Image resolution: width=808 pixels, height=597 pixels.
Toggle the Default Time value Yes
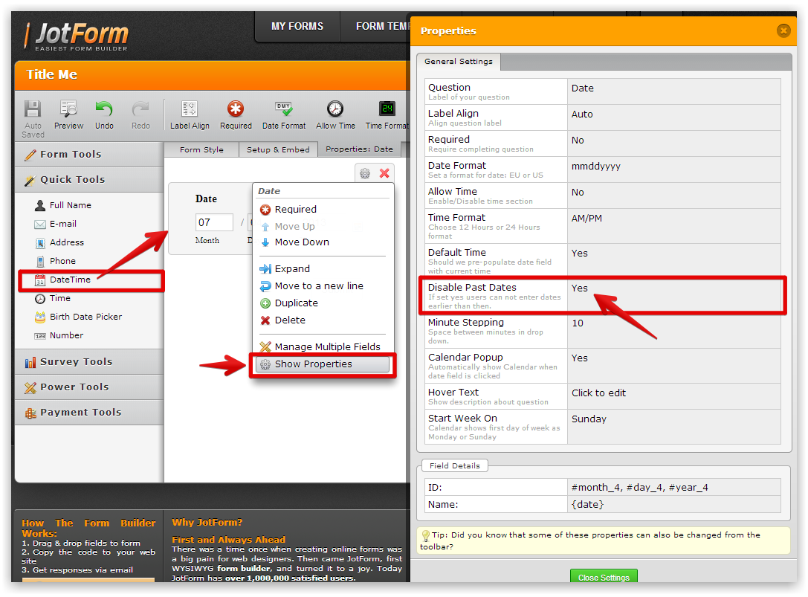pyautogui.click(x=673, y=261)
